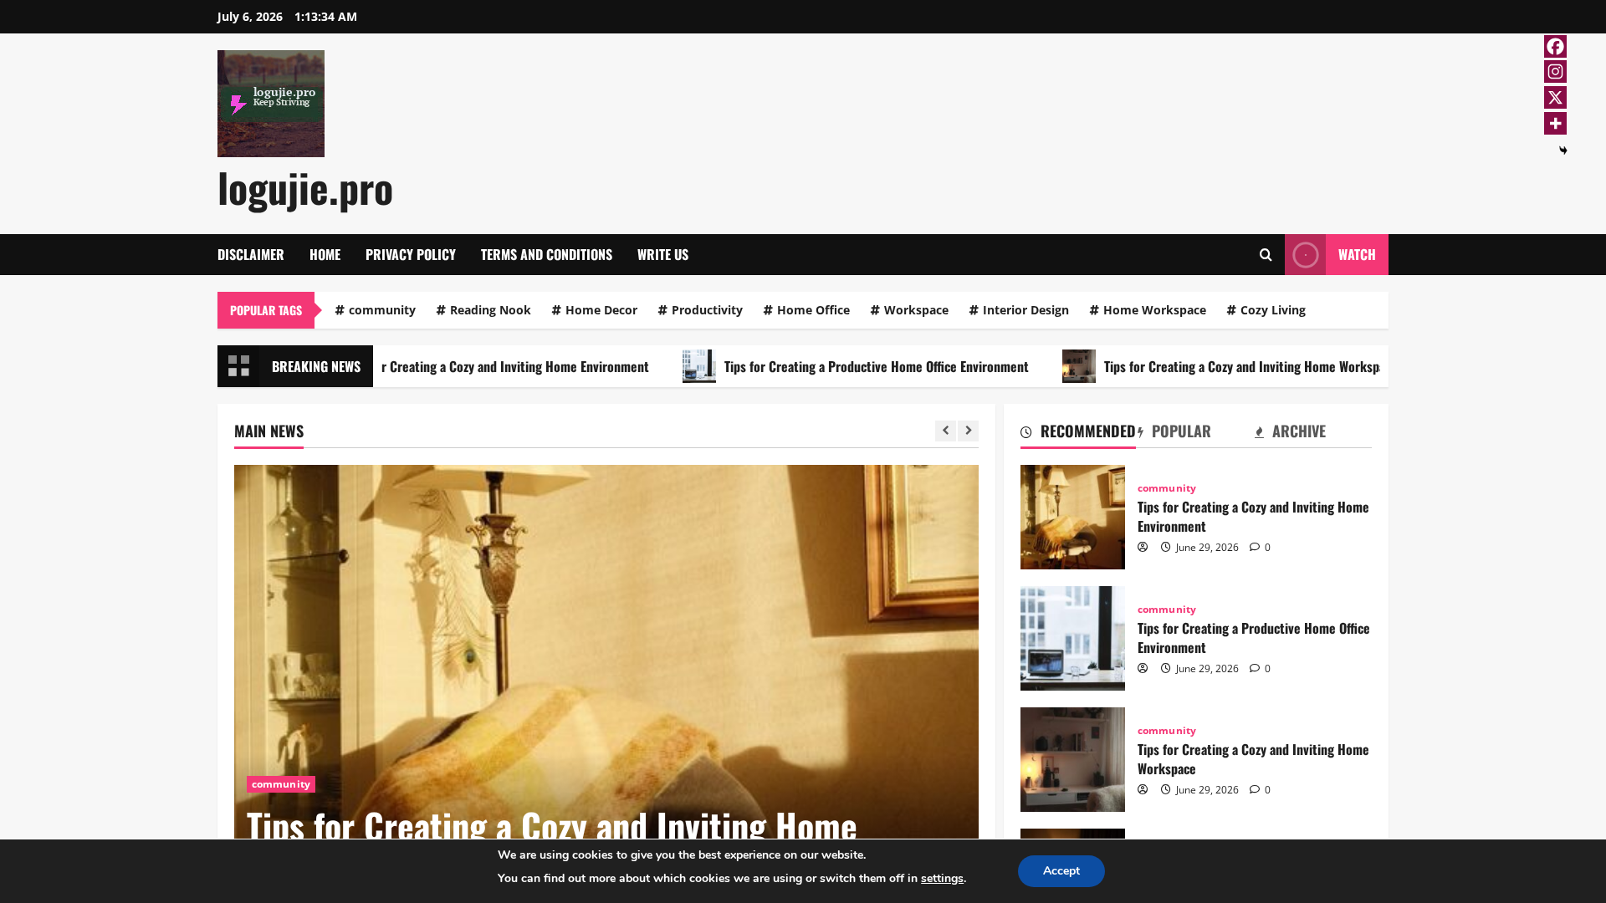The width and height of the screenshot is (1606, 903).
Task: Open the plus more-sharing-options icon
Action: pyautogui.click(x=1555, y=124)
